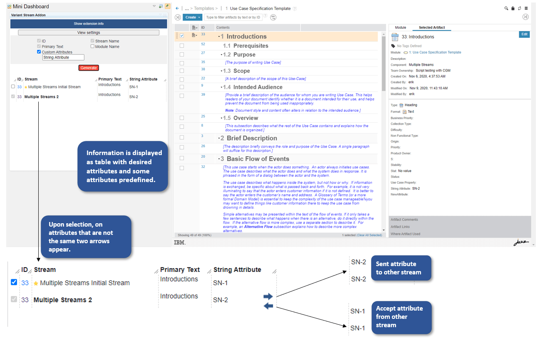This screenshot has height=338, width=540.
Task: Open the filter options funnel icon
Action: (x=273, y=17)
